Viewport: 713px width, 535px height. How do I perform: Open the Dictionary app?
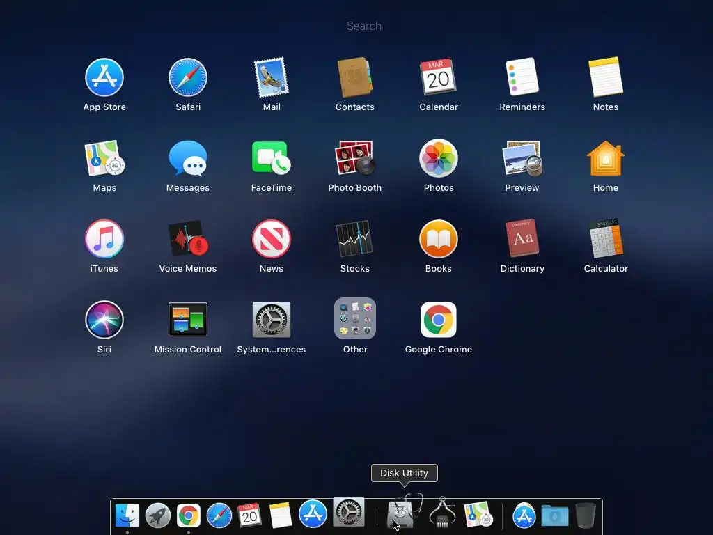click(522, 239)
